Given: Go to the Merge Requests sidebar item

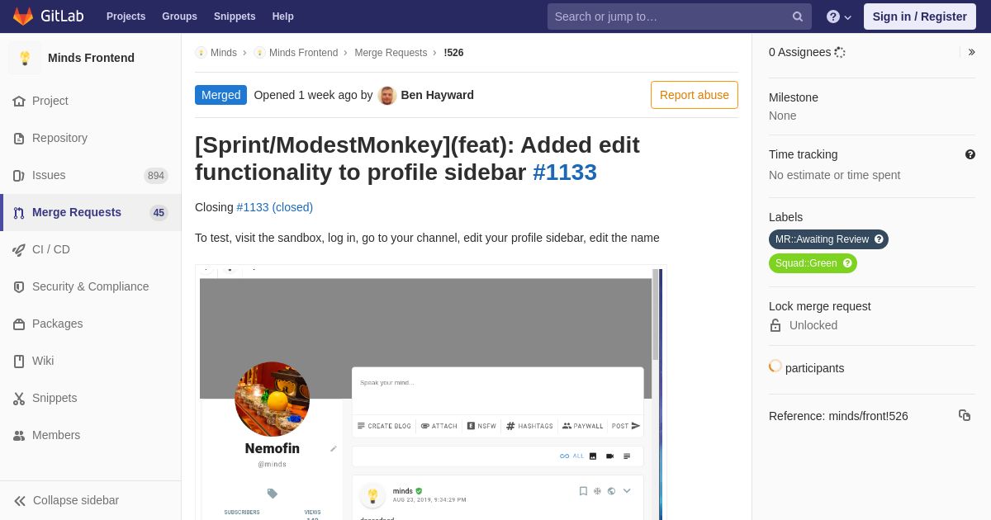Looking at the screenshot, I should tap(91, 212).
